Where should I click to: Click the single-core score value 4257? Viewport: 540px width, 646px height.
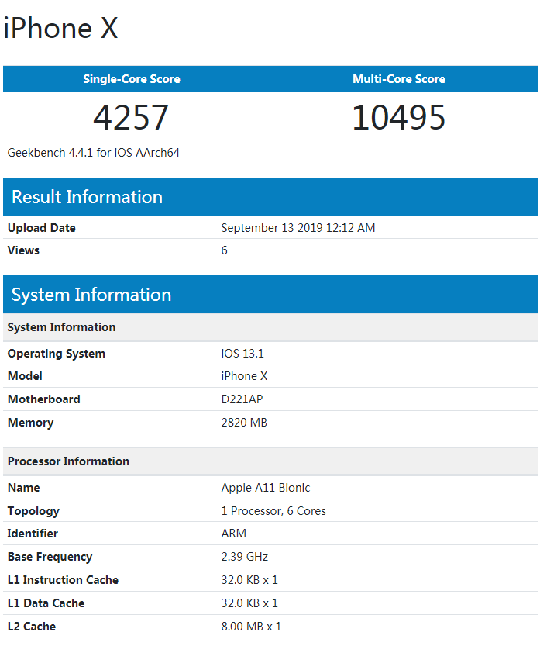pos(131,118)
